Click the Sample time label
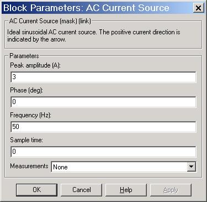This screenshot has width=207, height=202. coord(26,140)
